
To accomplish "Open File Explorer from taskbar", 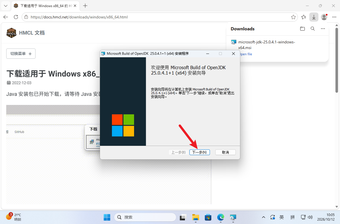I will point(196,217).
